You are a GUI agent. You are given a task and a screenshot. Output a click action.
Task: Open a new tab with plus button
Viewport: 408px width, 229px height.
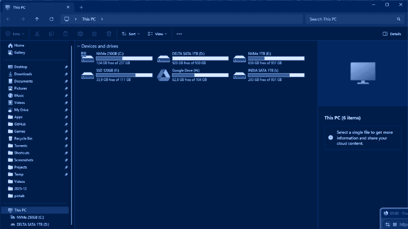81,7
